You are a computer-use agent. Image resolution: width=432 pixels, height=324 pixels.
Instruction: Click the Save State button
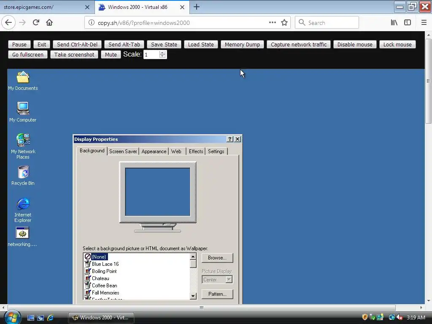164,44
